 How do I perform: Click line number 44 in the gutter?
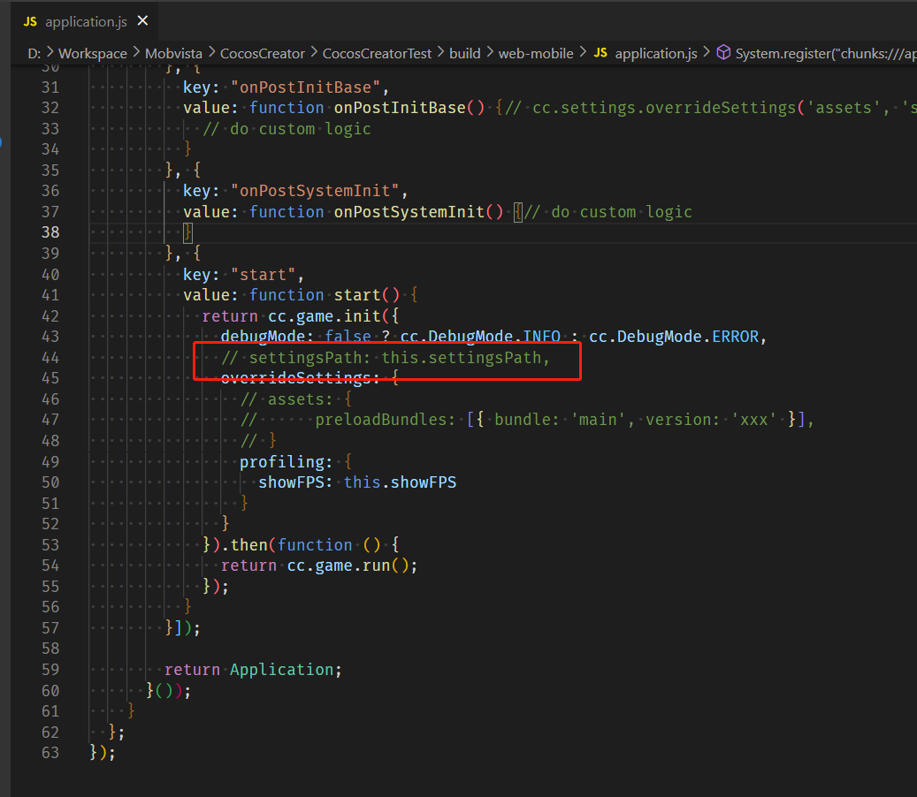50,358
